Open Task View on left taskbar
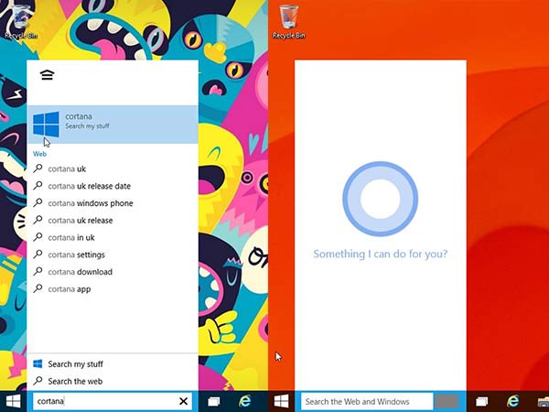The width and height of the screenshot is (549, 412). pyautogui.click(x=213, y=401)
